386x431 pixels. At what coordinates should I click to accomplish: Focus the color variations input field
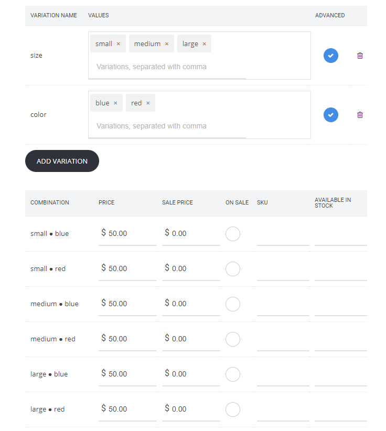(168, 126)
